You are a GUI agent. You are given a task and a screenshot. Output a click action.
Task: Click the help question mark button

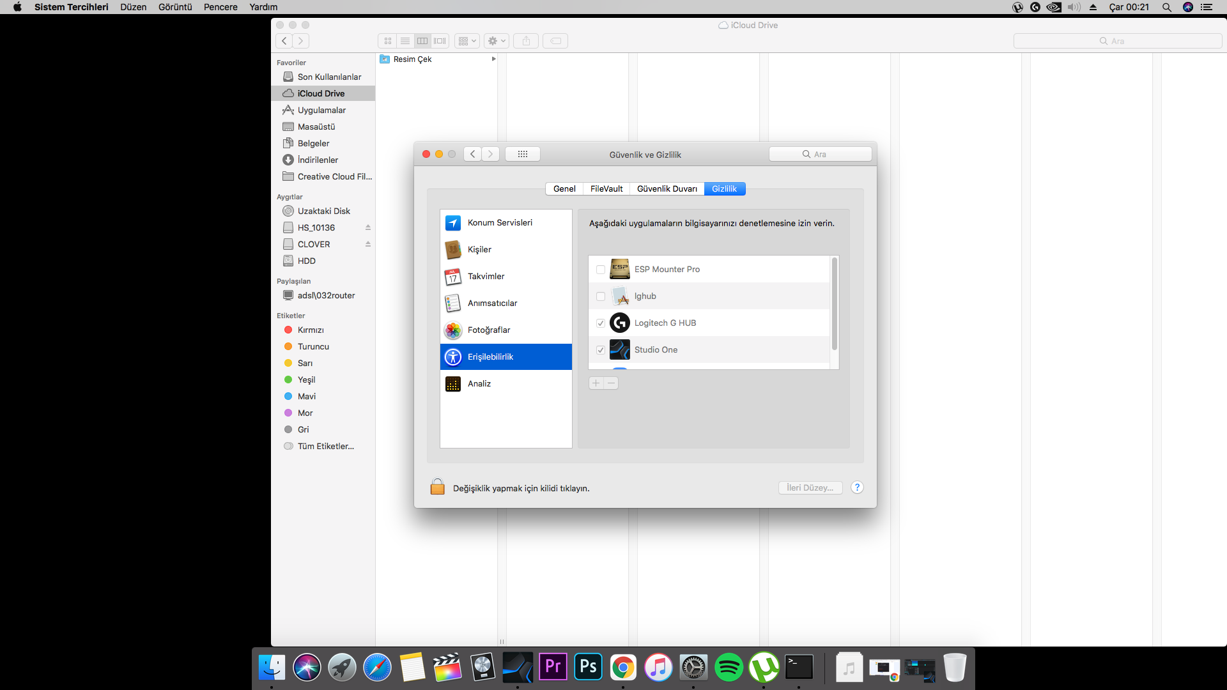coord(857,487)
